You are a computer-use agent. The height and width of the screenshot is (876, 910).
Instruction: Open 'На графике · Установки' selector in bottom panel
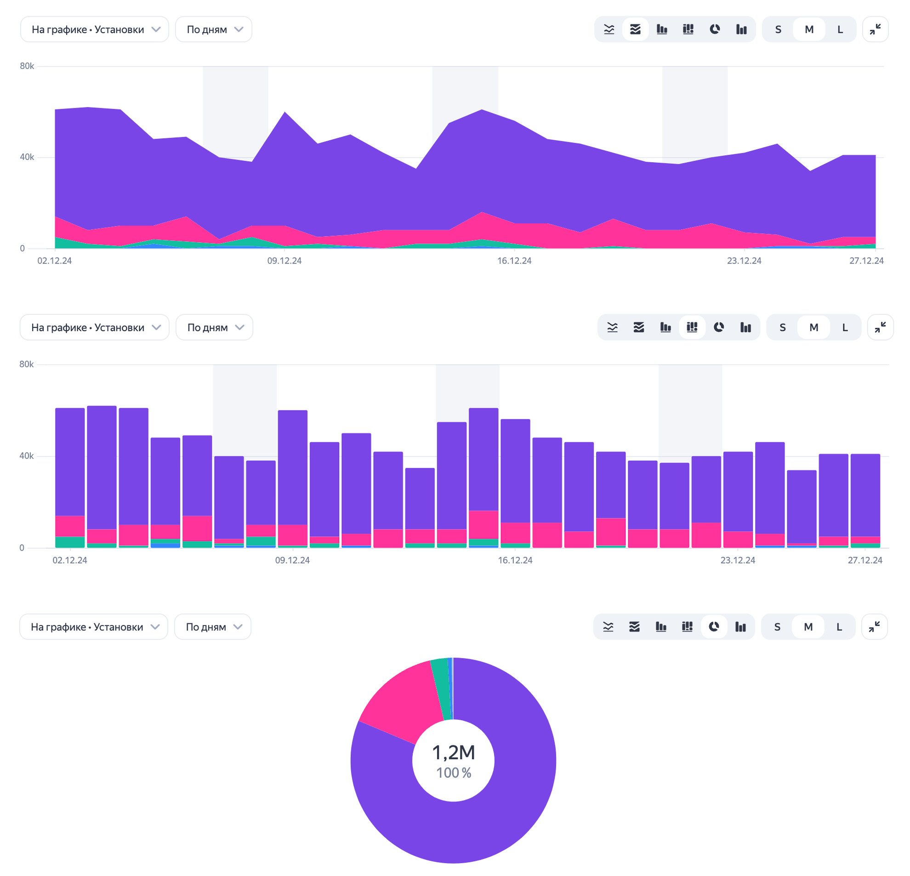pos(94,627)
